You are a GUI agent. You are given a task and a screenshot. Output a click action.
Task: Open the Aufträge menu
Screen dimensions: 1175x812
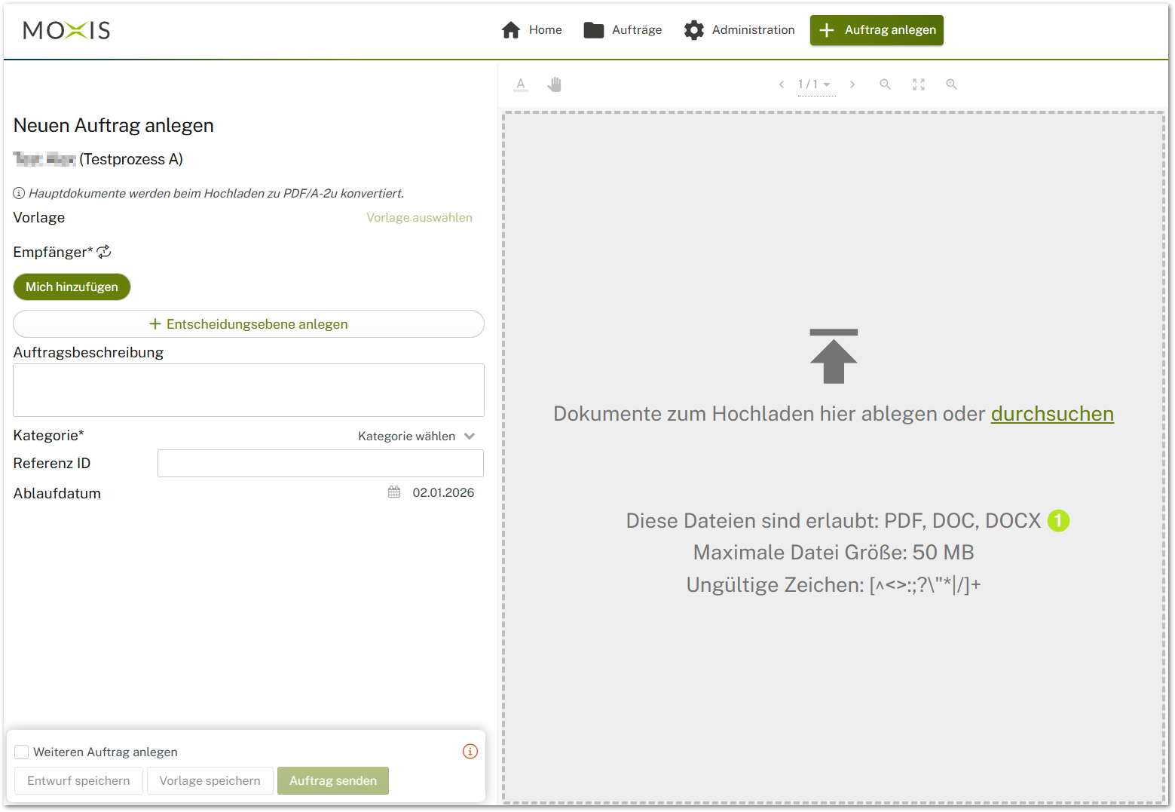coord(623,30)
